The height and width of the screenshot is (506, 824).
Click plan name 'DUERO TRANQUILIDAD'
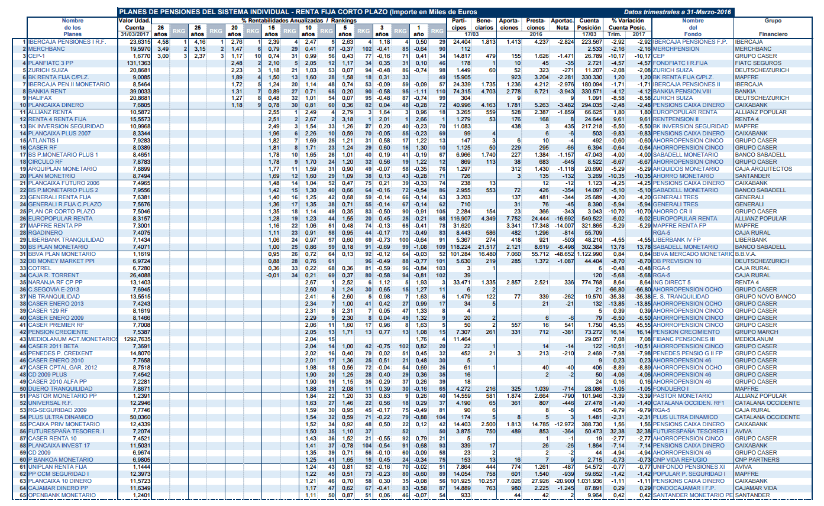[x=57, y=388]
